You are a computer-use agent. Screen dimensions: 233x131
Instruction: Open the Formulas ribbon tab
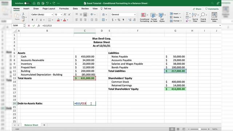[x=64, y=9]
